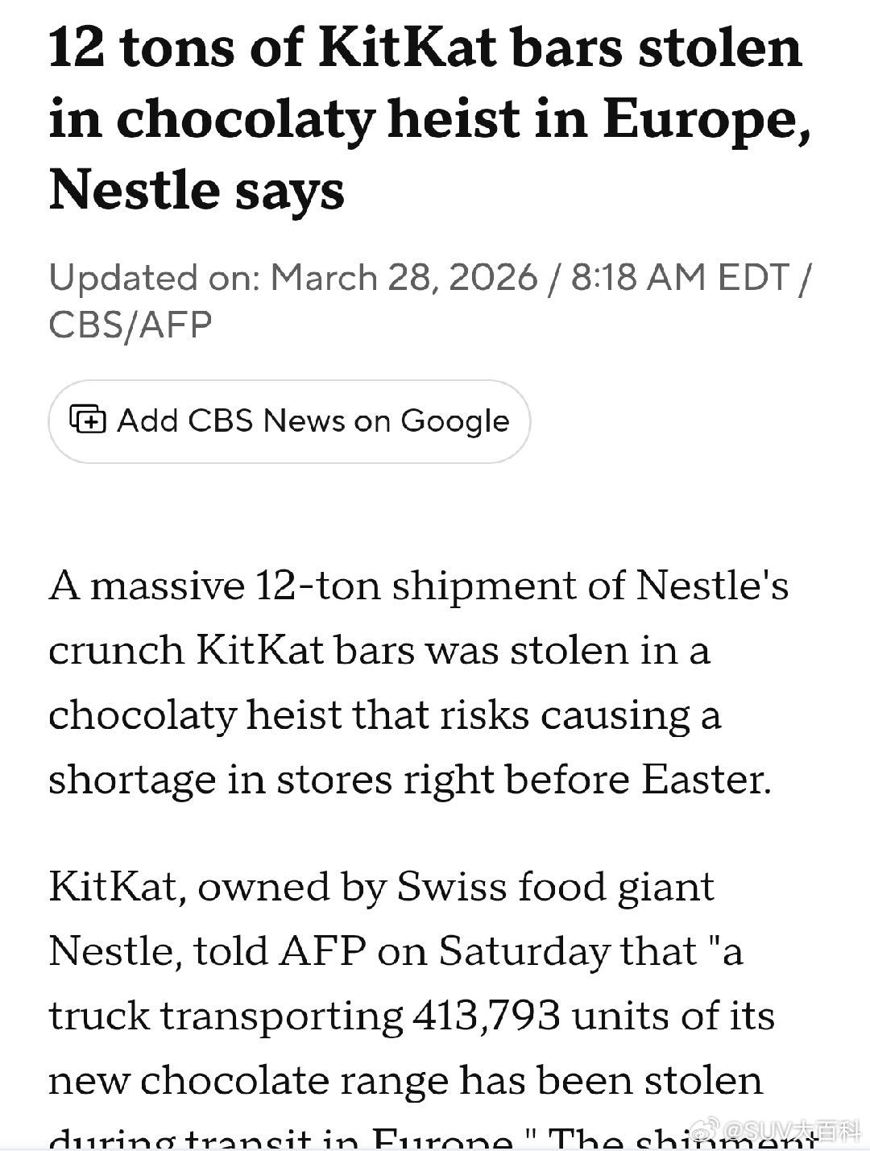
Task: Click "Swiss food giant" in the second paragraph
Action: point(556,887)
